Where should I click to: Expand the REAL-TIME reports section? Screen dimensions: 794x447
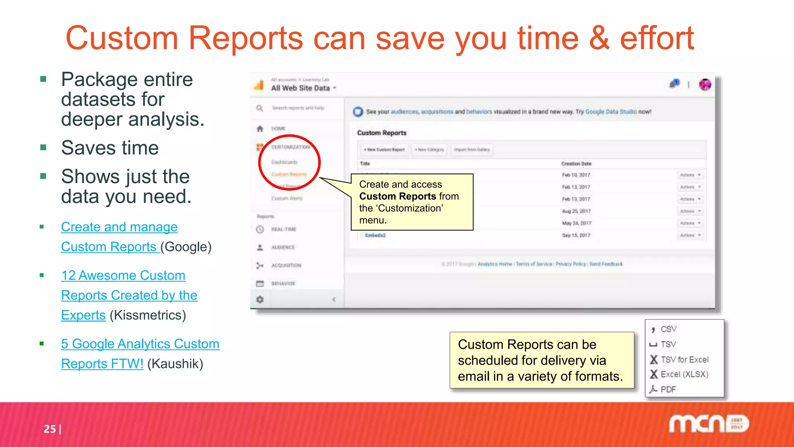point(283,229)
